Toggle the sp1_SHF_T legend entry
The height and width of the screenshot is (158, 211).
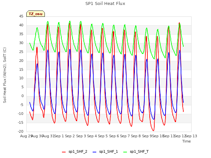(136, 152)
